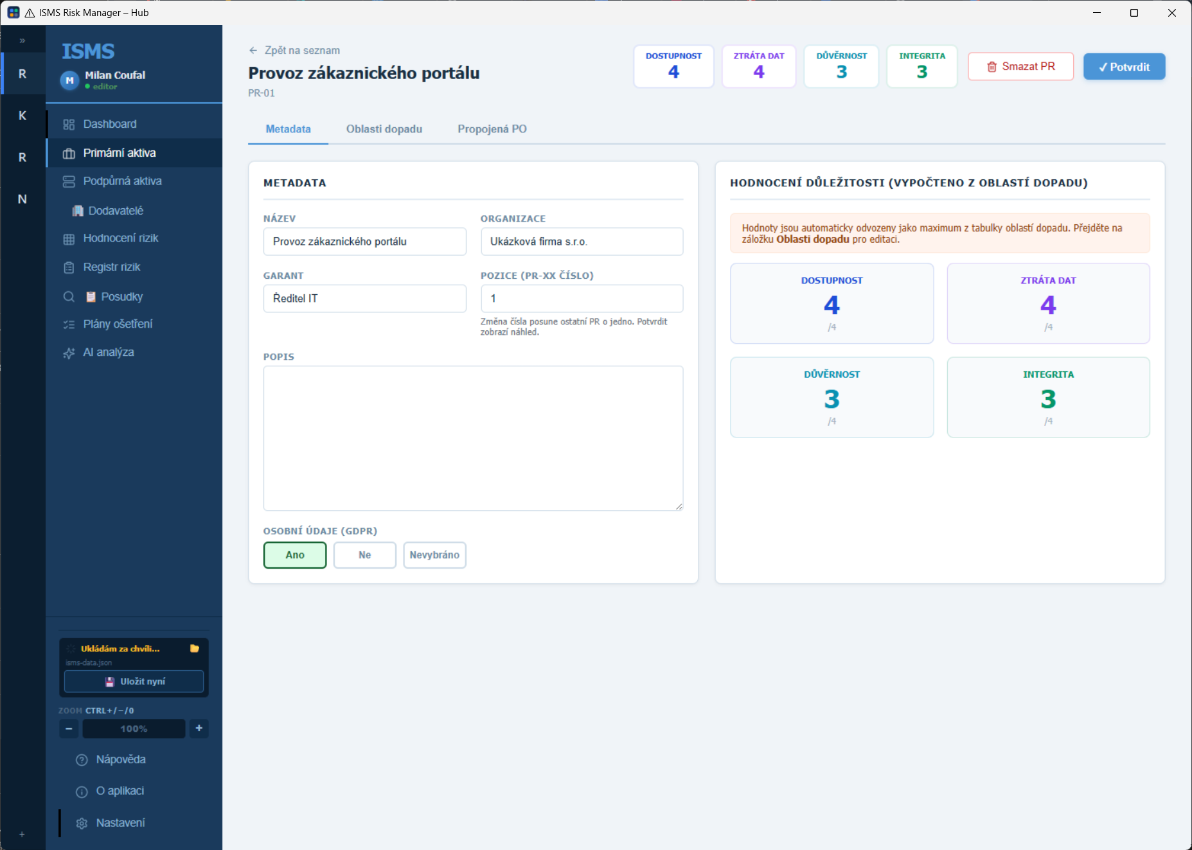The image size is (1192, 850).
Task: Increase zoom with the plus button
Action: (199, 729)
